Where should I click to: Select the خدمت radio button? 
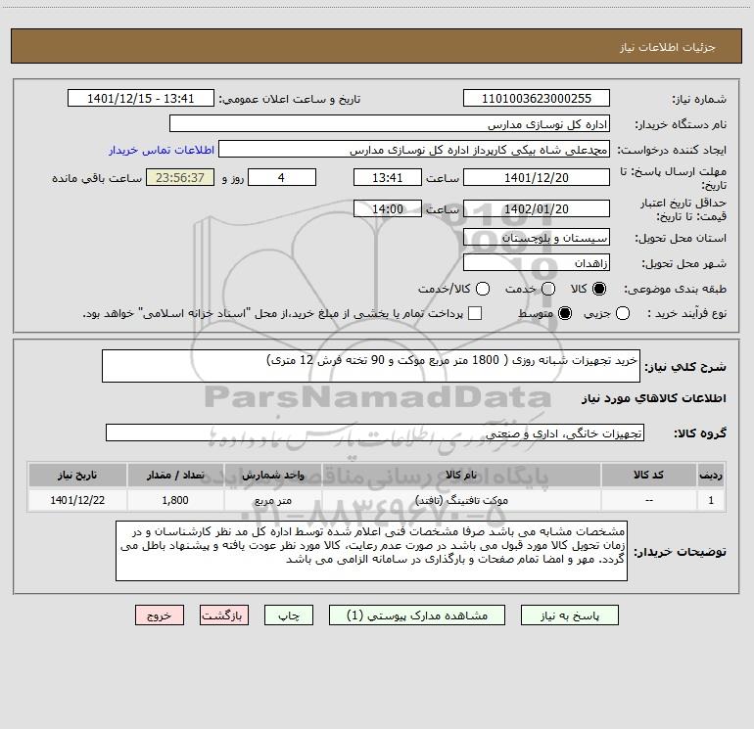548,289
